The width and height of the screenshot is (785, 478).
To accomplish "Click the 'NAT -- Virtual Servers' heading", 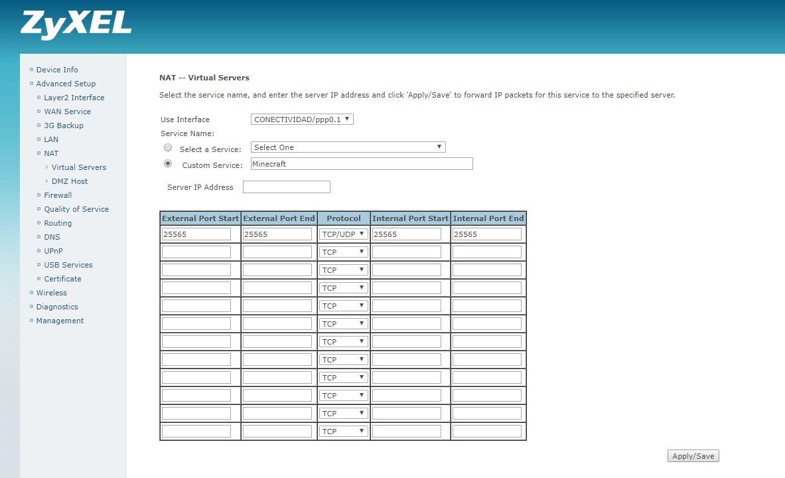I will coord(204,78).
